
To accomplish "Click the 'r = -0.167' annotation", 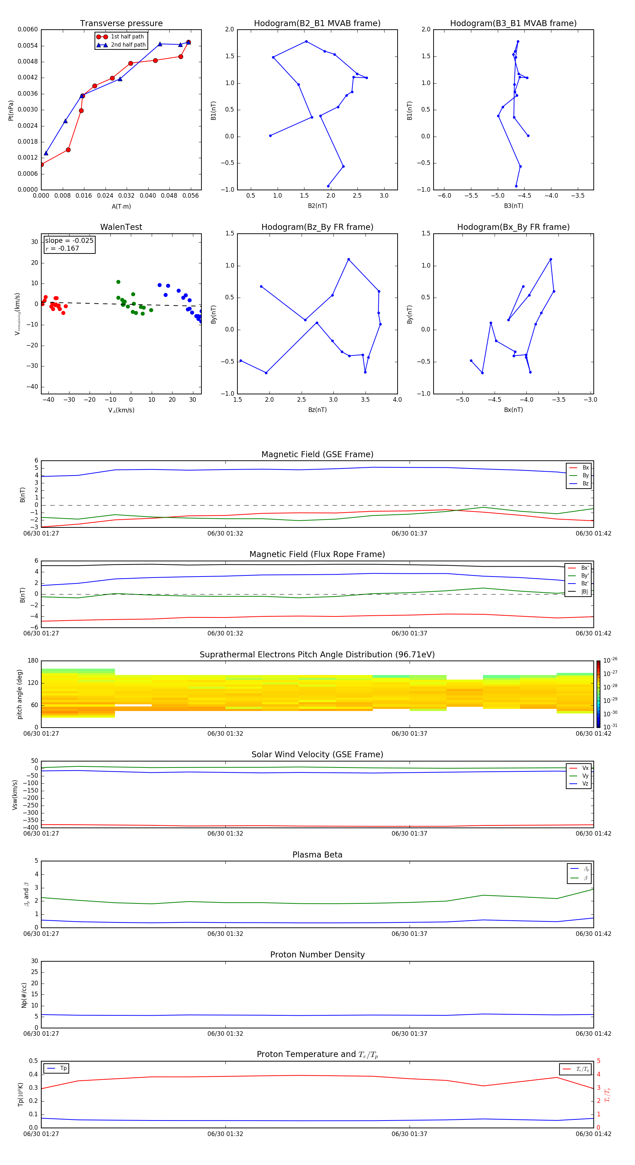I will (62, 248).
